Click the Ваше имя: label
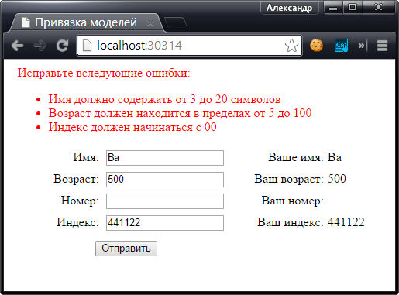The image size is (399, 295). point(296,157)
